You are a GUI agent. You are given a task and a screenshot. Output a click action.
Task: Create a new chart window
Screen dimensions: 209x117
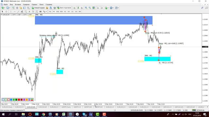pyautogui.click(x=2, y=8)
